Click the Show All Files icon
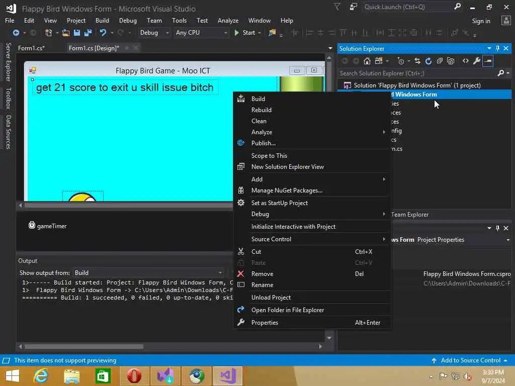 click(451, 61)
